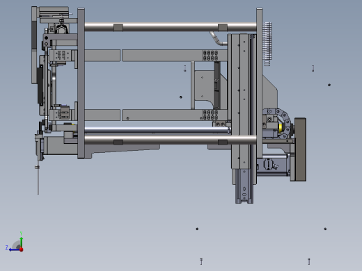Select the long thin needle below the left assembly
The width and height of the screenshot is (362, 271).
(x=38, y=178)
